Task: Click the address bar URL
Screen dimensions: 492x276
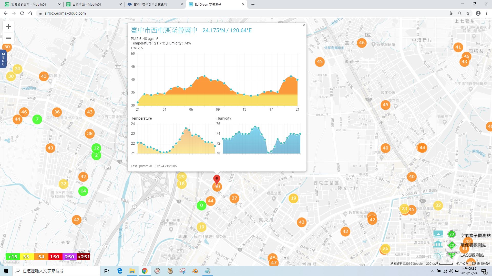Action: coord(65,13)
